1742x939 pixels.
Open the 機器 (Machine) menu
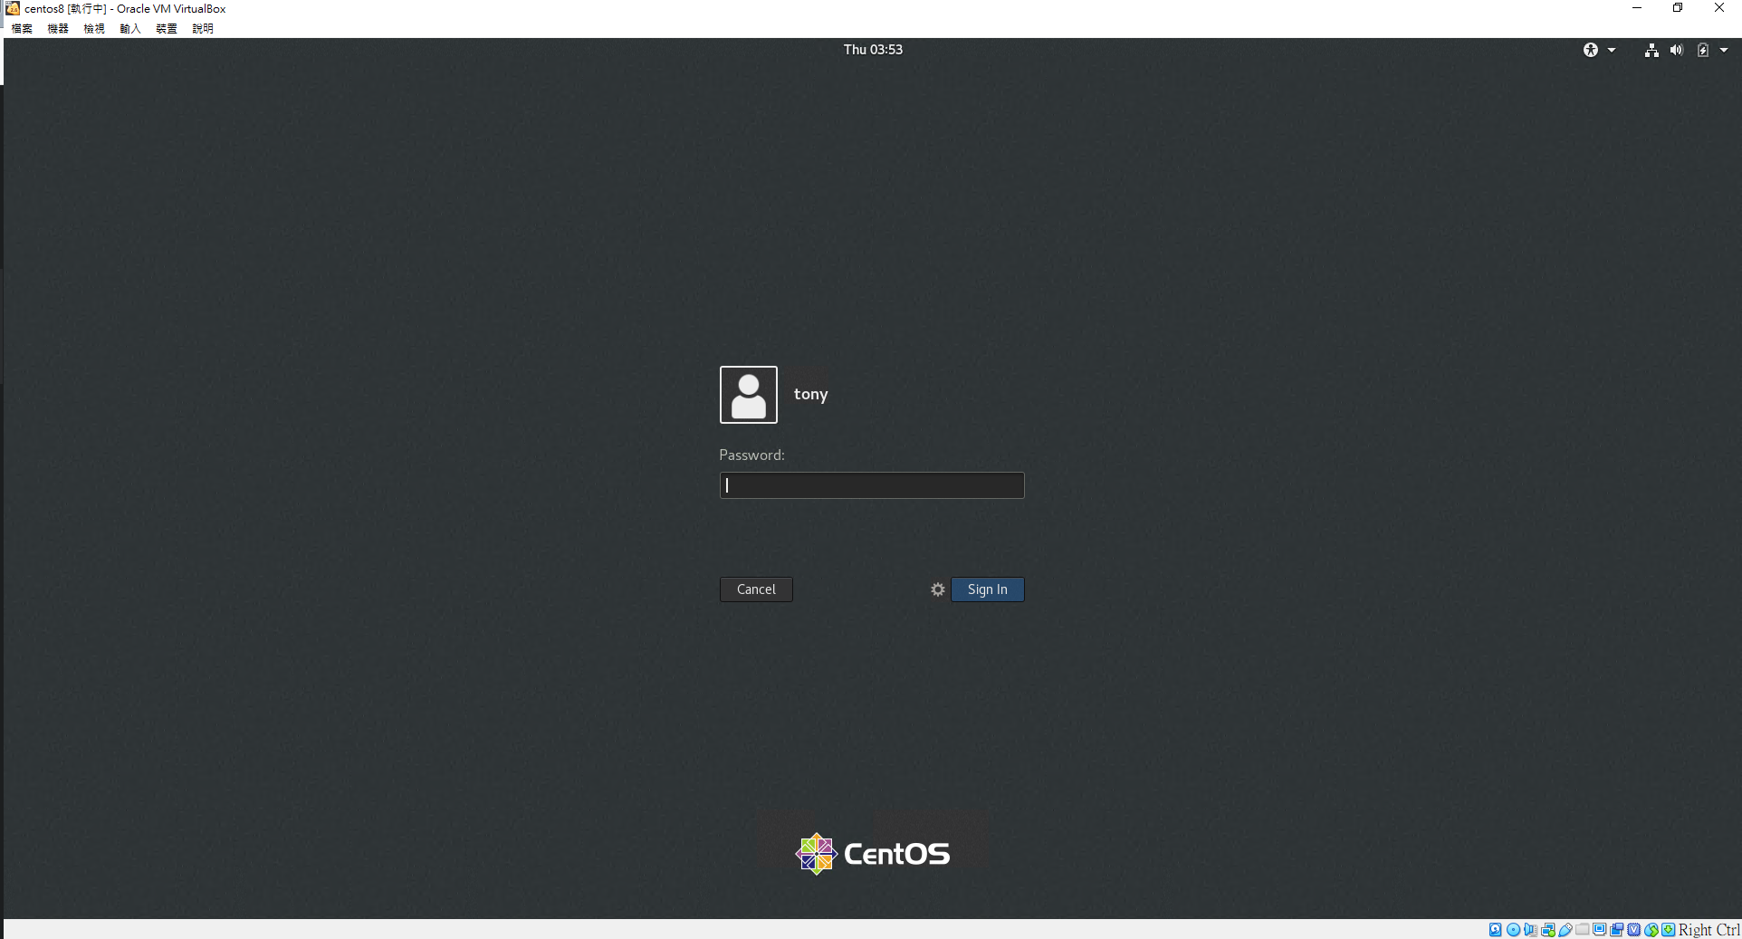[x=58, y=29]
